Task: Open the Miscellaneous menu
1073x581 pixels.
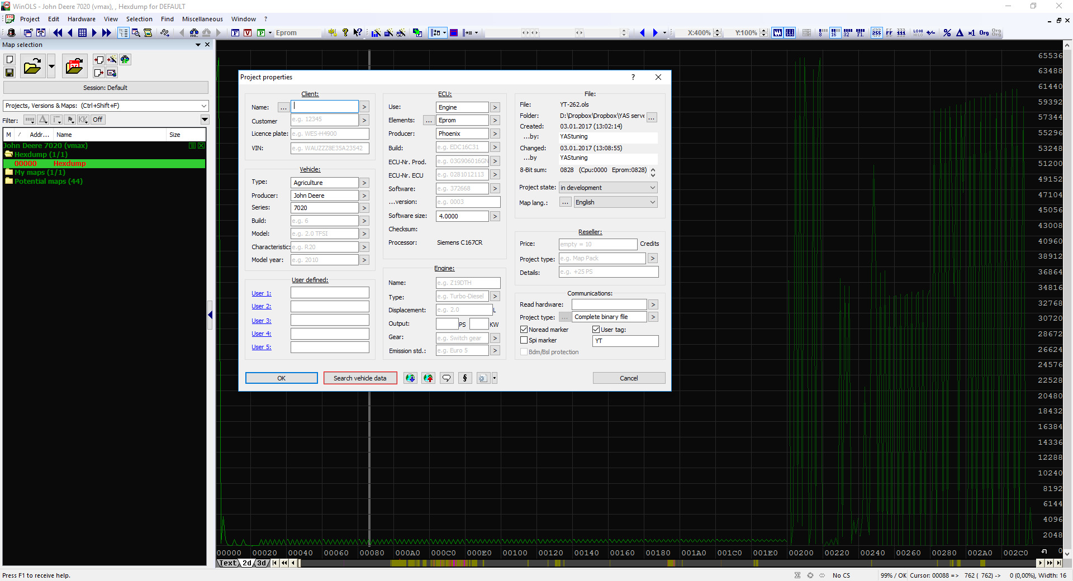Action: coord(202,19)
